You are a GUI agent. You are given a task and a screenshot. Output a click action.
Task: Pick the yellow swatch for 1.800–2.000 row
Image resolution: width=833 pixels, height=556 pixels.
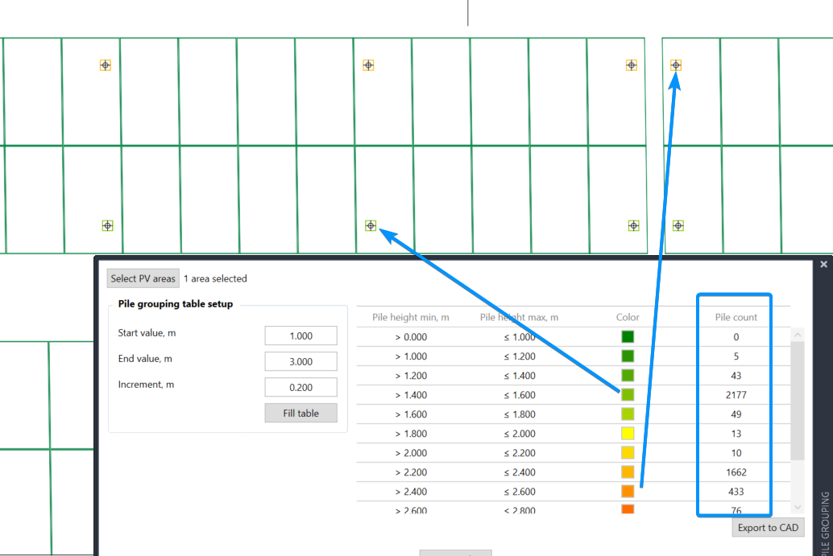(x=628, y=434)
